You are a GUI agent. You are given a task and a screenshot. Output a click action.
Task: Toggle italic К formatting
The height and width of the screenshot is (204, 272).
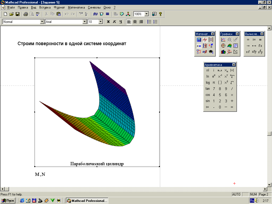coord(114,22)
